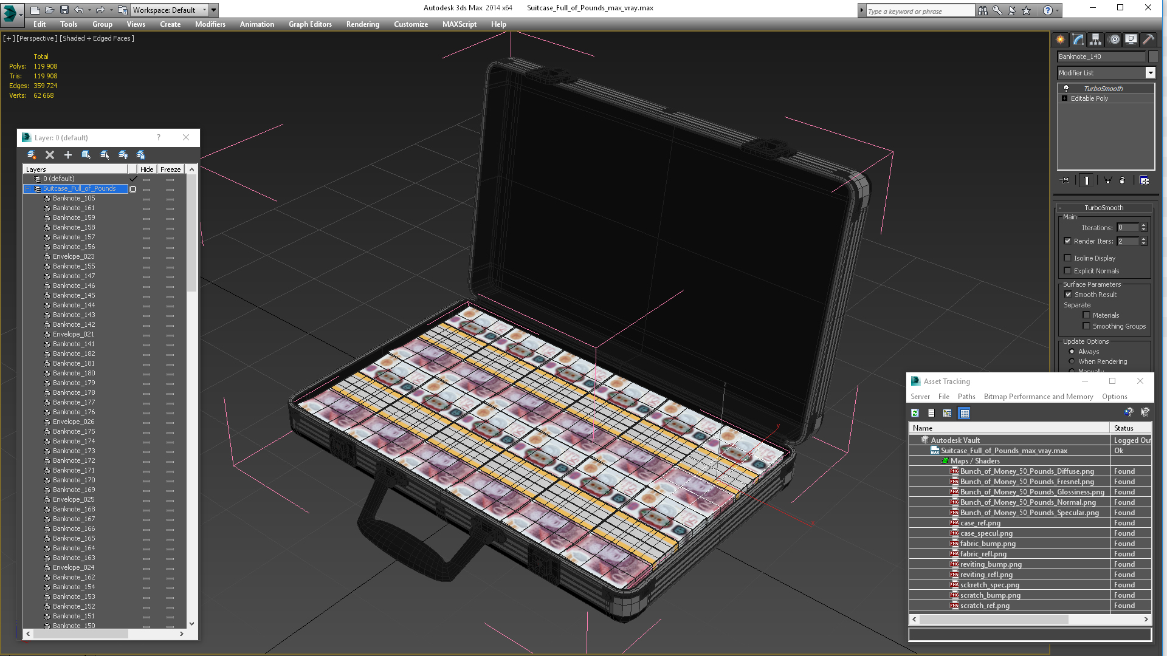Click Add Selected Objects plus icon in Layer dialog
1167x656 pixels.
[68, 155]
